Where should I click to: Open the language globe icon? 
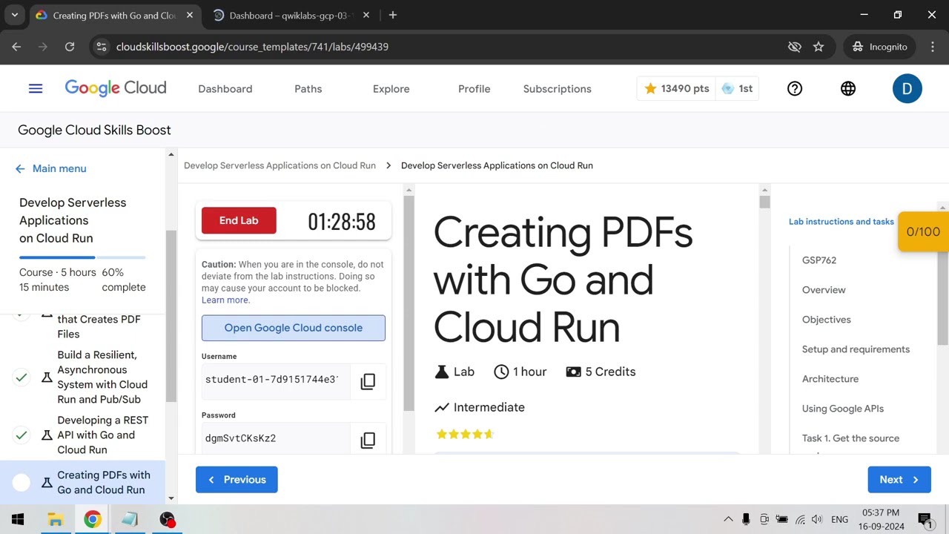[x=848, y=88]
